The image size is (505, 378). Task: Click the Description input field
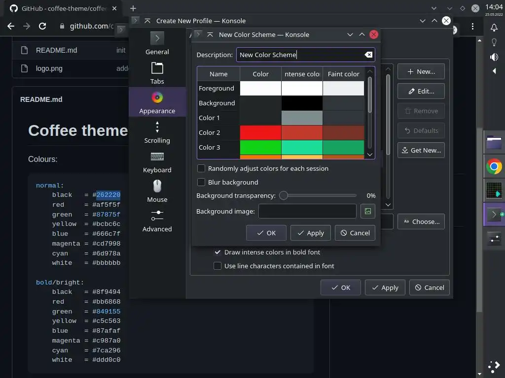coord(305,55)
